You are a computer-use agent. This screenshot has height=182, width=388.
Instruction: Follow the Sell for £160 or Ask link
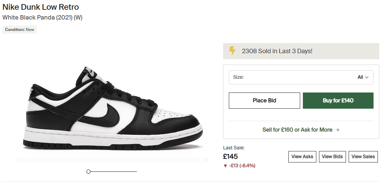tap(297, 130)
